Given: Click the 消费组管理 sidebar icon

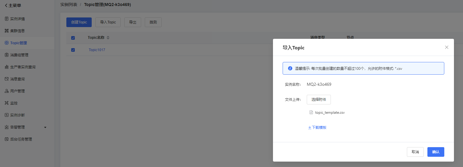Looking at the screenshot, I should (7, 55).
